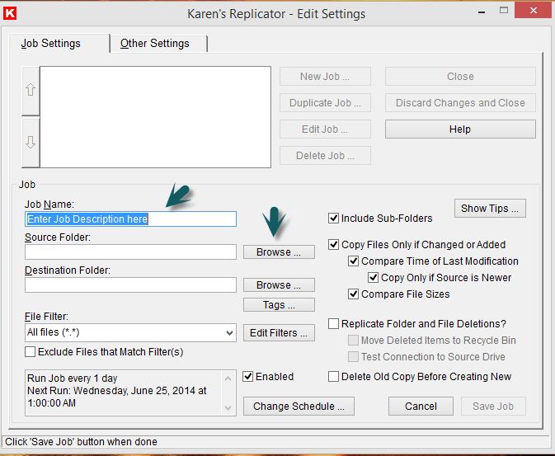Image resolution: width=555 pixels, height=456 pixels.
Task: Click Discard Changes and Close
Action: tap(460, 103)
